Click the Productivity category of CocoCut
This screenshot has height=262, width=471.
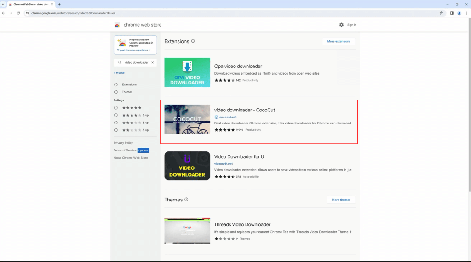(253, 130)
